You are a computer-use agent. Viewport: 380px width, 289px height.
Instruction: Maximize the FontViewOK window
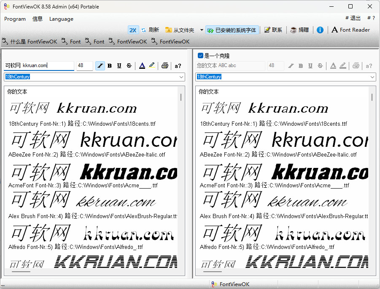[350, 7]
